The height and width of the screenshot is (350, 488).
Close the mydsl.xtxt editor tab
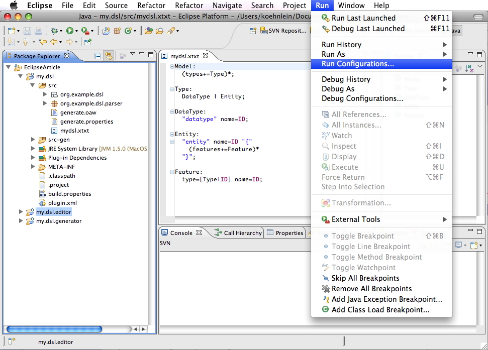[x=206, y=56]
